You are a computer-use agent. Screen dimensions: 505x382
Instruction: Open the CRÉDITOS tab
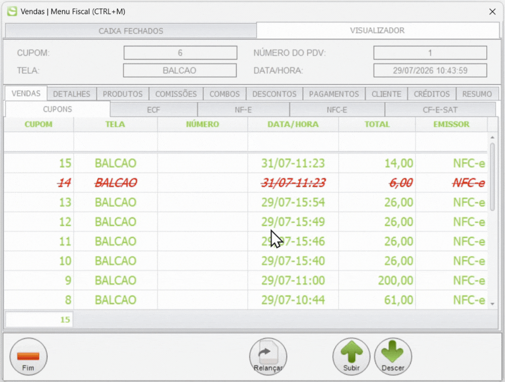[432, 94]
